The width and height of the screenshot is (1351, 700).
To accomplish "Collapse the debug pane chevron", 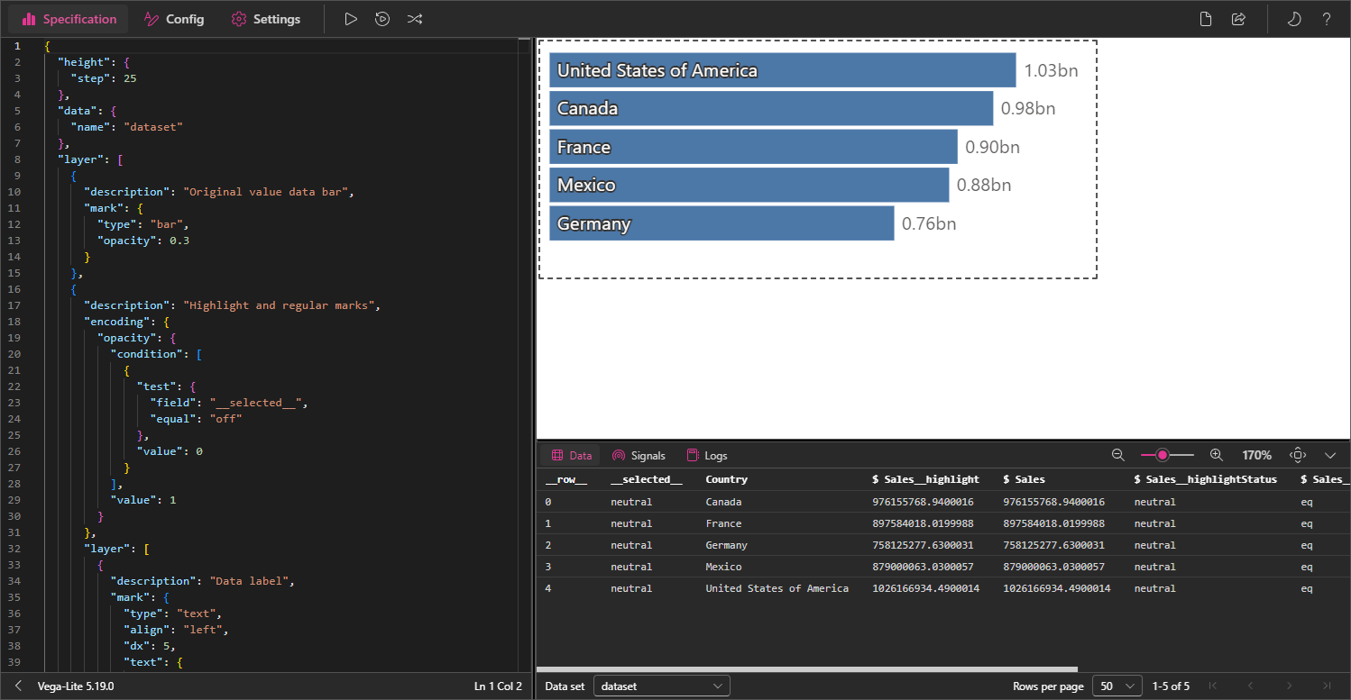I will click(x=1330, y=455).
